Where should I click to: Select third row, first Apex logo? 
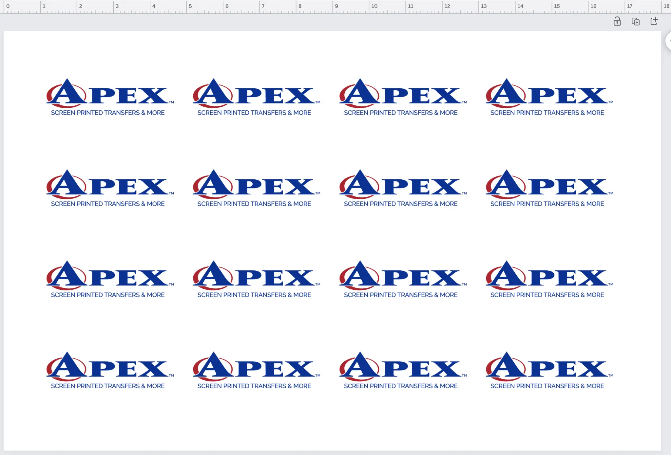pos(110,280)
